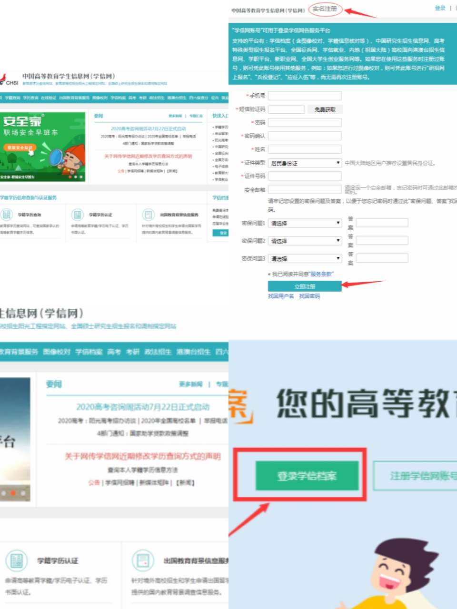Image resolution: width=457 pixels, height=609 pixels.
Task: Select 港澳台招生 in the enlarged navigation bar
Action: [193, 352]
